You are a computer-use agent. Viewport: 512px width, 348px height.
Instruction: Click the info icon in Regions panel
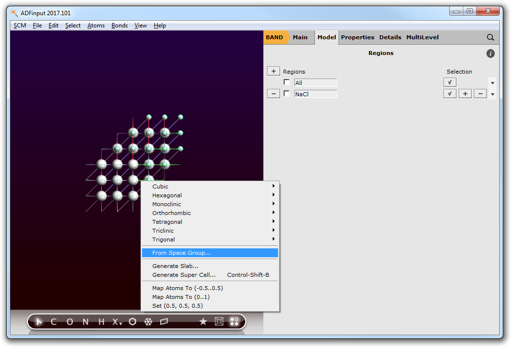[x=490, y=54]
